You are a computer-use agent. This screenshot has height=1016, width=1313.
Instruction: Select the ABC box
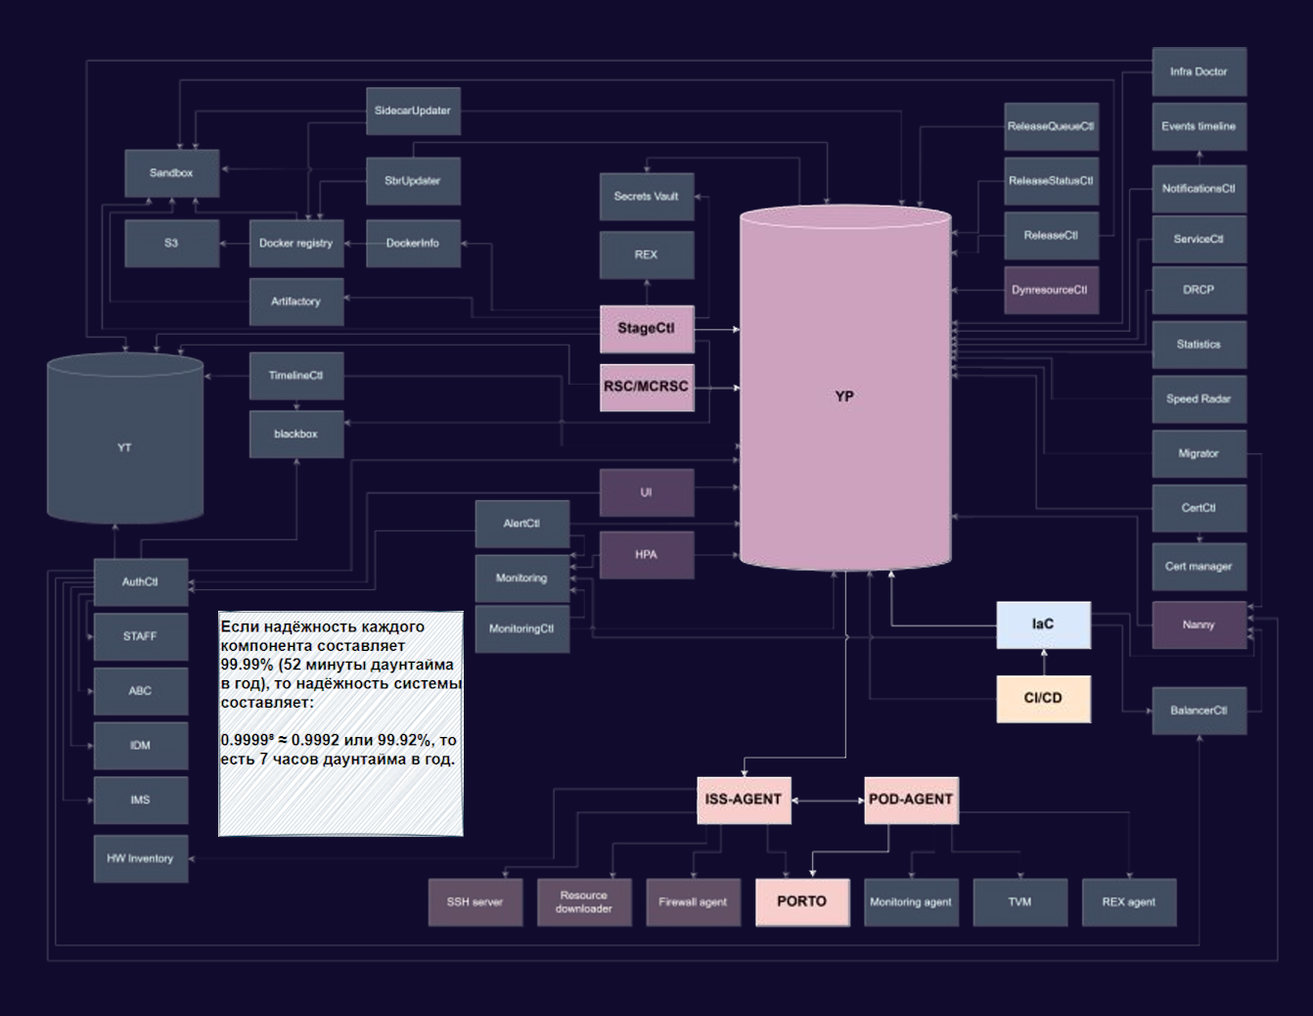(x=141, y=691)
